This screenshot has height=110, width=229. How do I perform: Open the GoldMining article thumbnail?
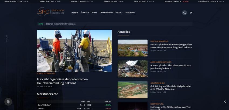132,90
